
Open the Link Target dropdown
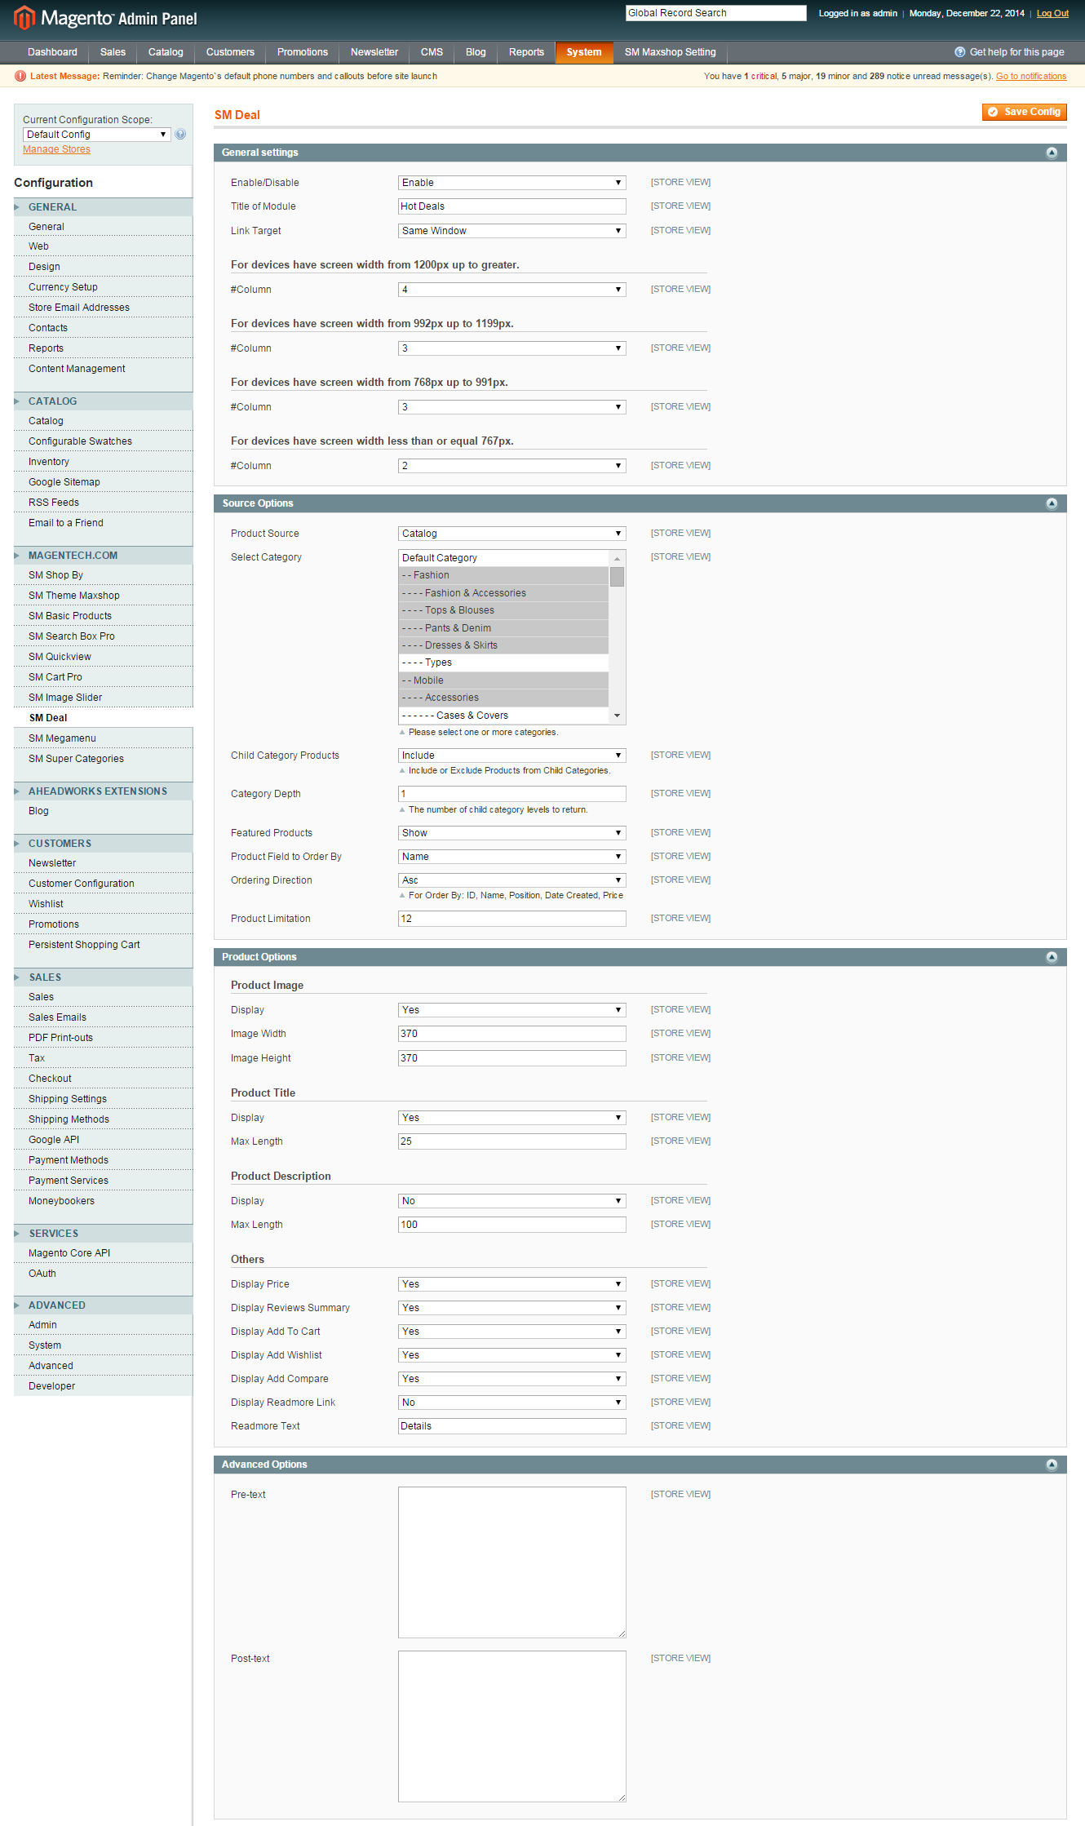click(x=512, y=231)
